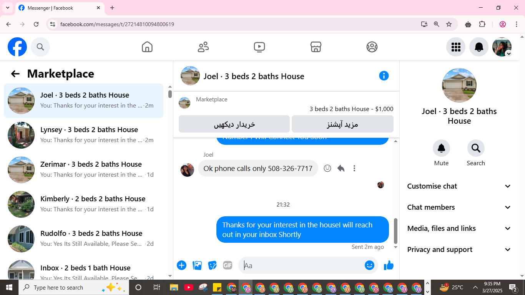React to Joel's phone number message
This screenshot has height=295, width=525.
327,168
